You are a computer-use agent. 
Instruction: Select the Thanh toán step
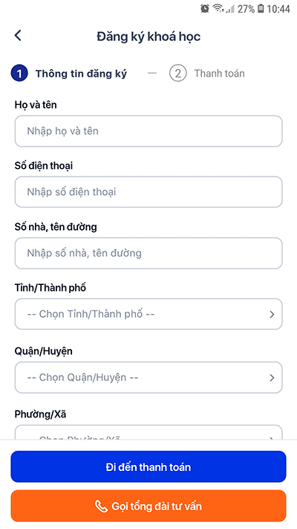coord(219,73)
